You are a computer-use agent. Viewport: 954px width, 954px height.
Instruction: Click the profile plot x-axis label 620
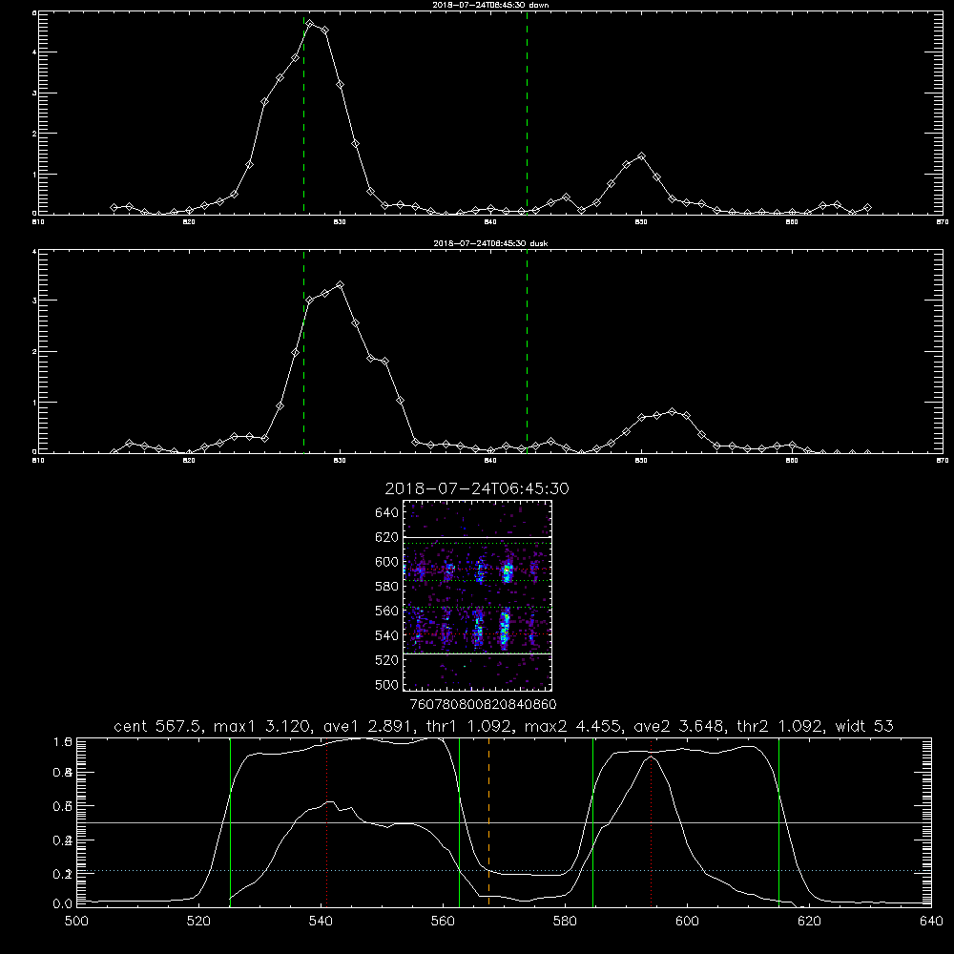click(810, 922)
